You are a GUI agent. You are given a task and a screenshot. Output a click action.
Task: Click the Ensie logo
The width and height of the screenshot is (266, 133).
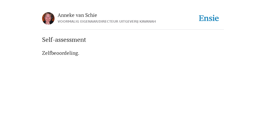[209, 18]
